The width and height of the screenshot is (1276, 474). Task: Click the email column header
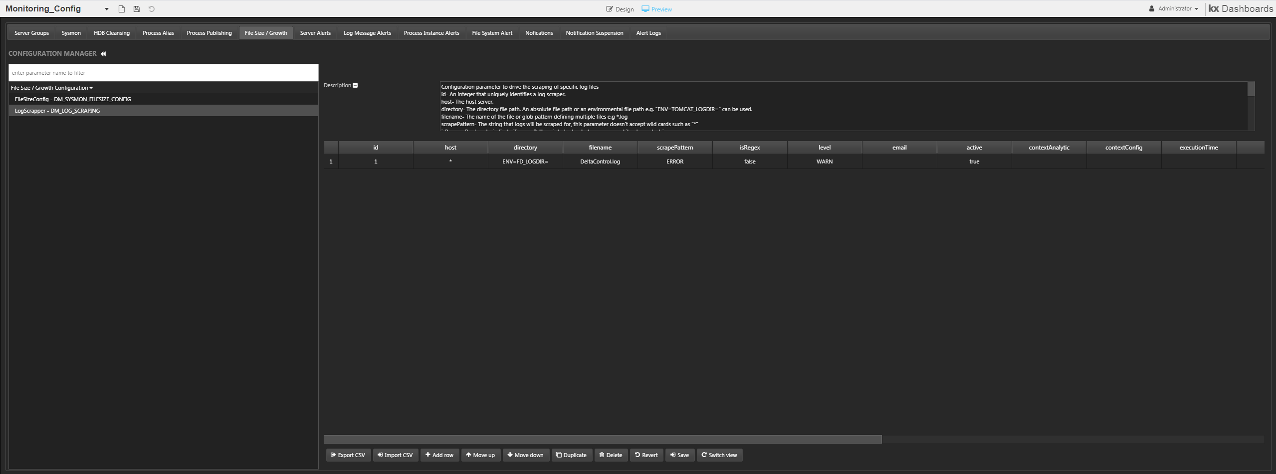tap(899, 148)
